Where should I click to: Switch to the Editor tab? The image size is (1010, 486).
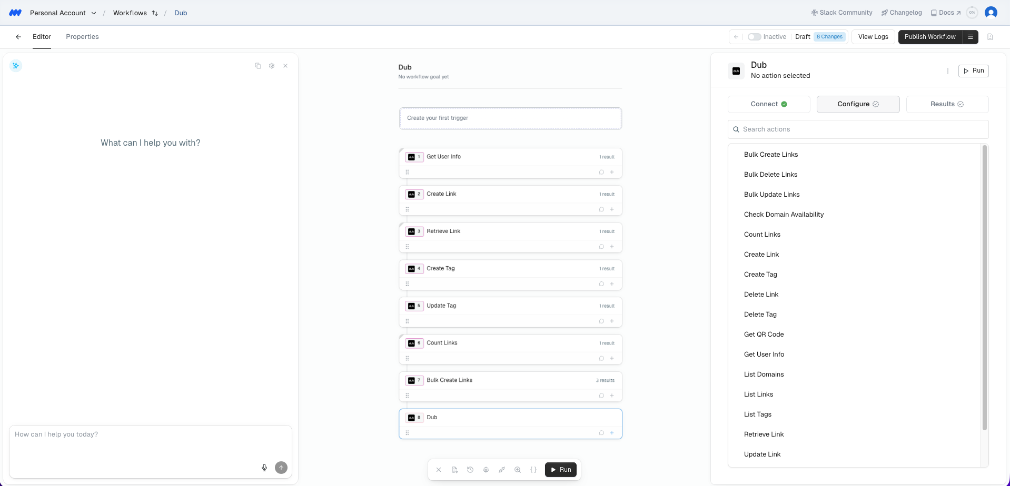pyautogui.click(x=42, y=37)
